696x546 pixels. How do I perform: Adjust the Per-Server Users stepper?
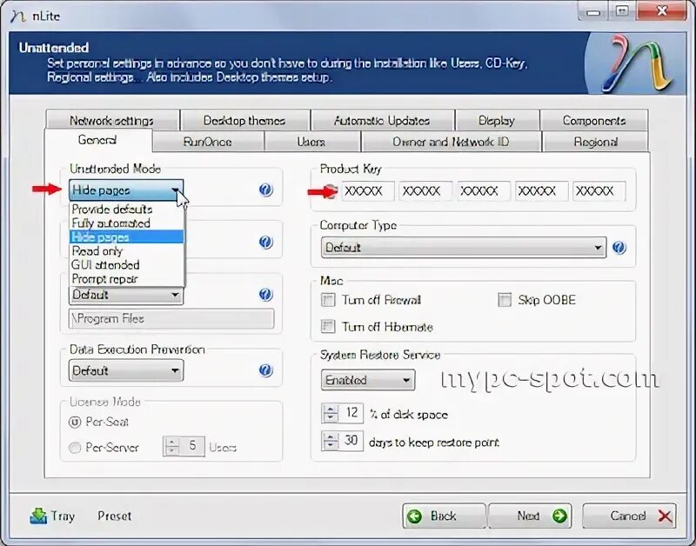coord(172,446)
